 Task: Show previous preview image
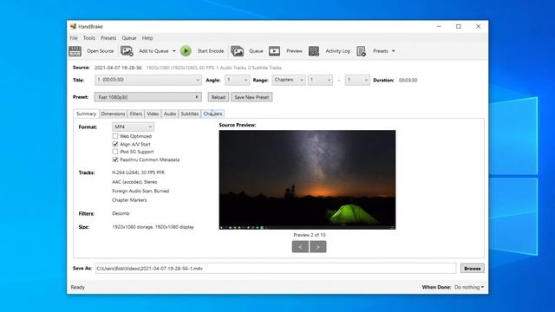(x=301, y=246)
